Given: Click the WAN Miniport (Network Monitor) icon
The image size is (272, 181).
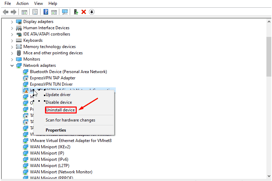Looking at the screenshot, I should coord(25,172).
